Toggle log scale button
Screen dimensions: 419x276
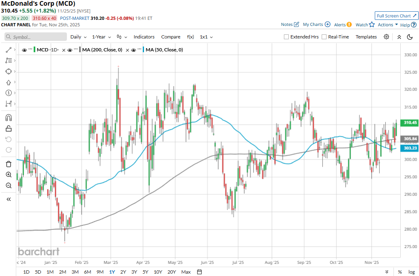click(x=412, y=272)
